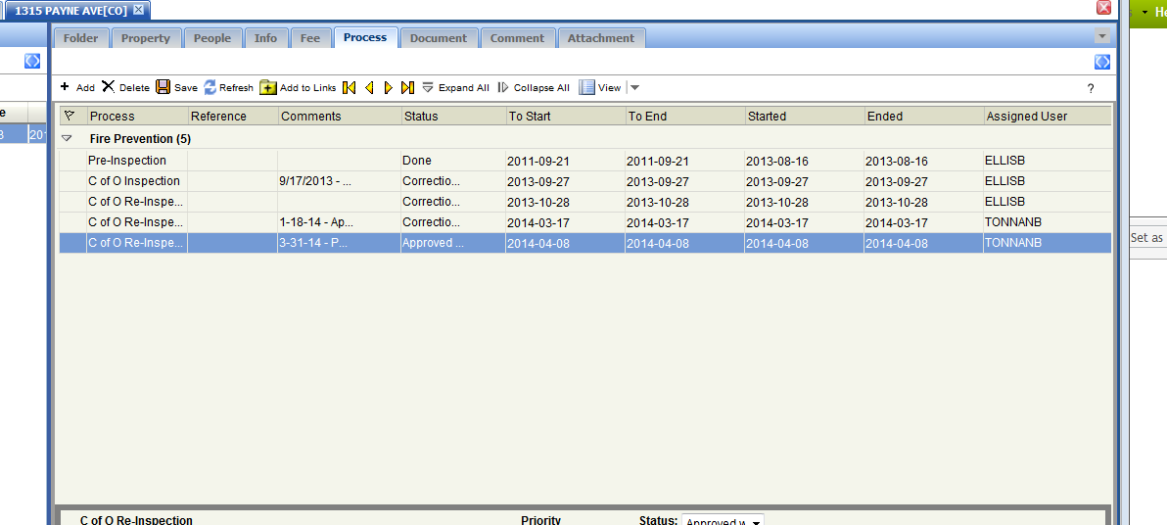Open the Status dropdown at bottom

pyautogui.click(x=755, y=521)
